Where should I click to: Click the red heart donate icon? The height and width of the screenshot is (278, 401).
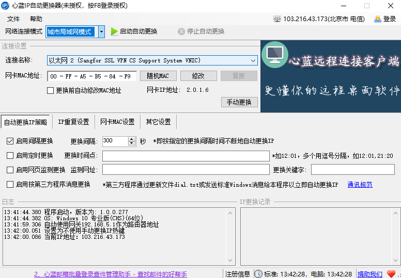click(391, 274)
